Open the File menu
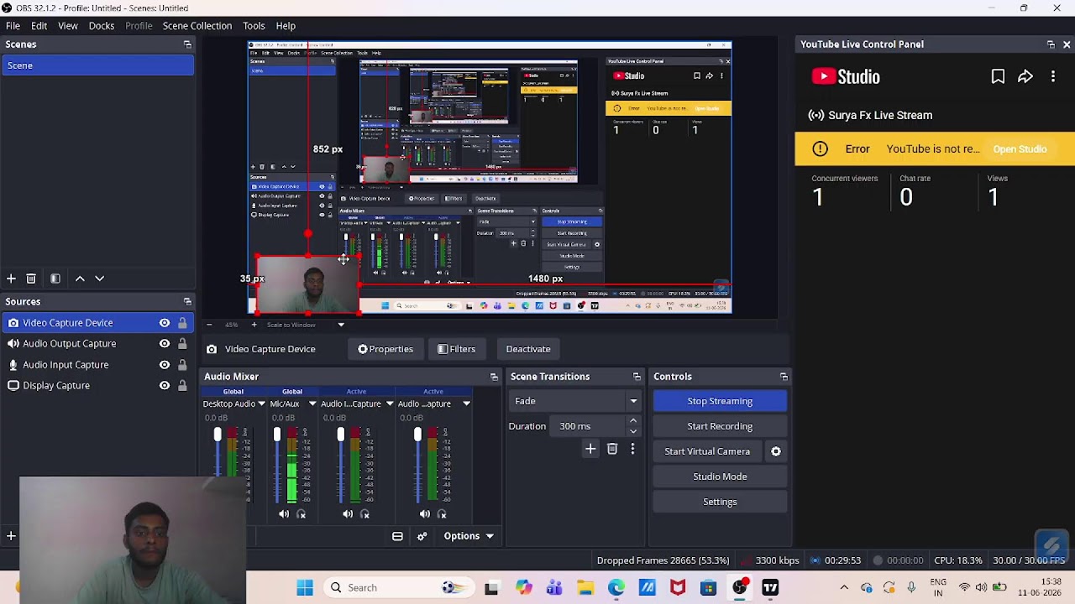 tap(13, 26)
